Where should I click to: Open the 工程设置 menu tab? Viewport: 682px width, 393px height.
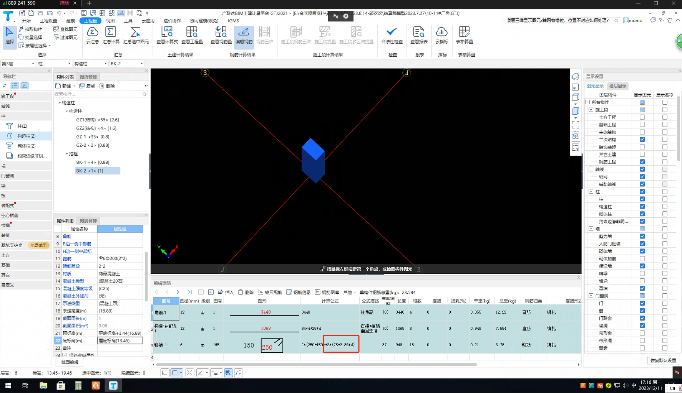pos(48,21)
